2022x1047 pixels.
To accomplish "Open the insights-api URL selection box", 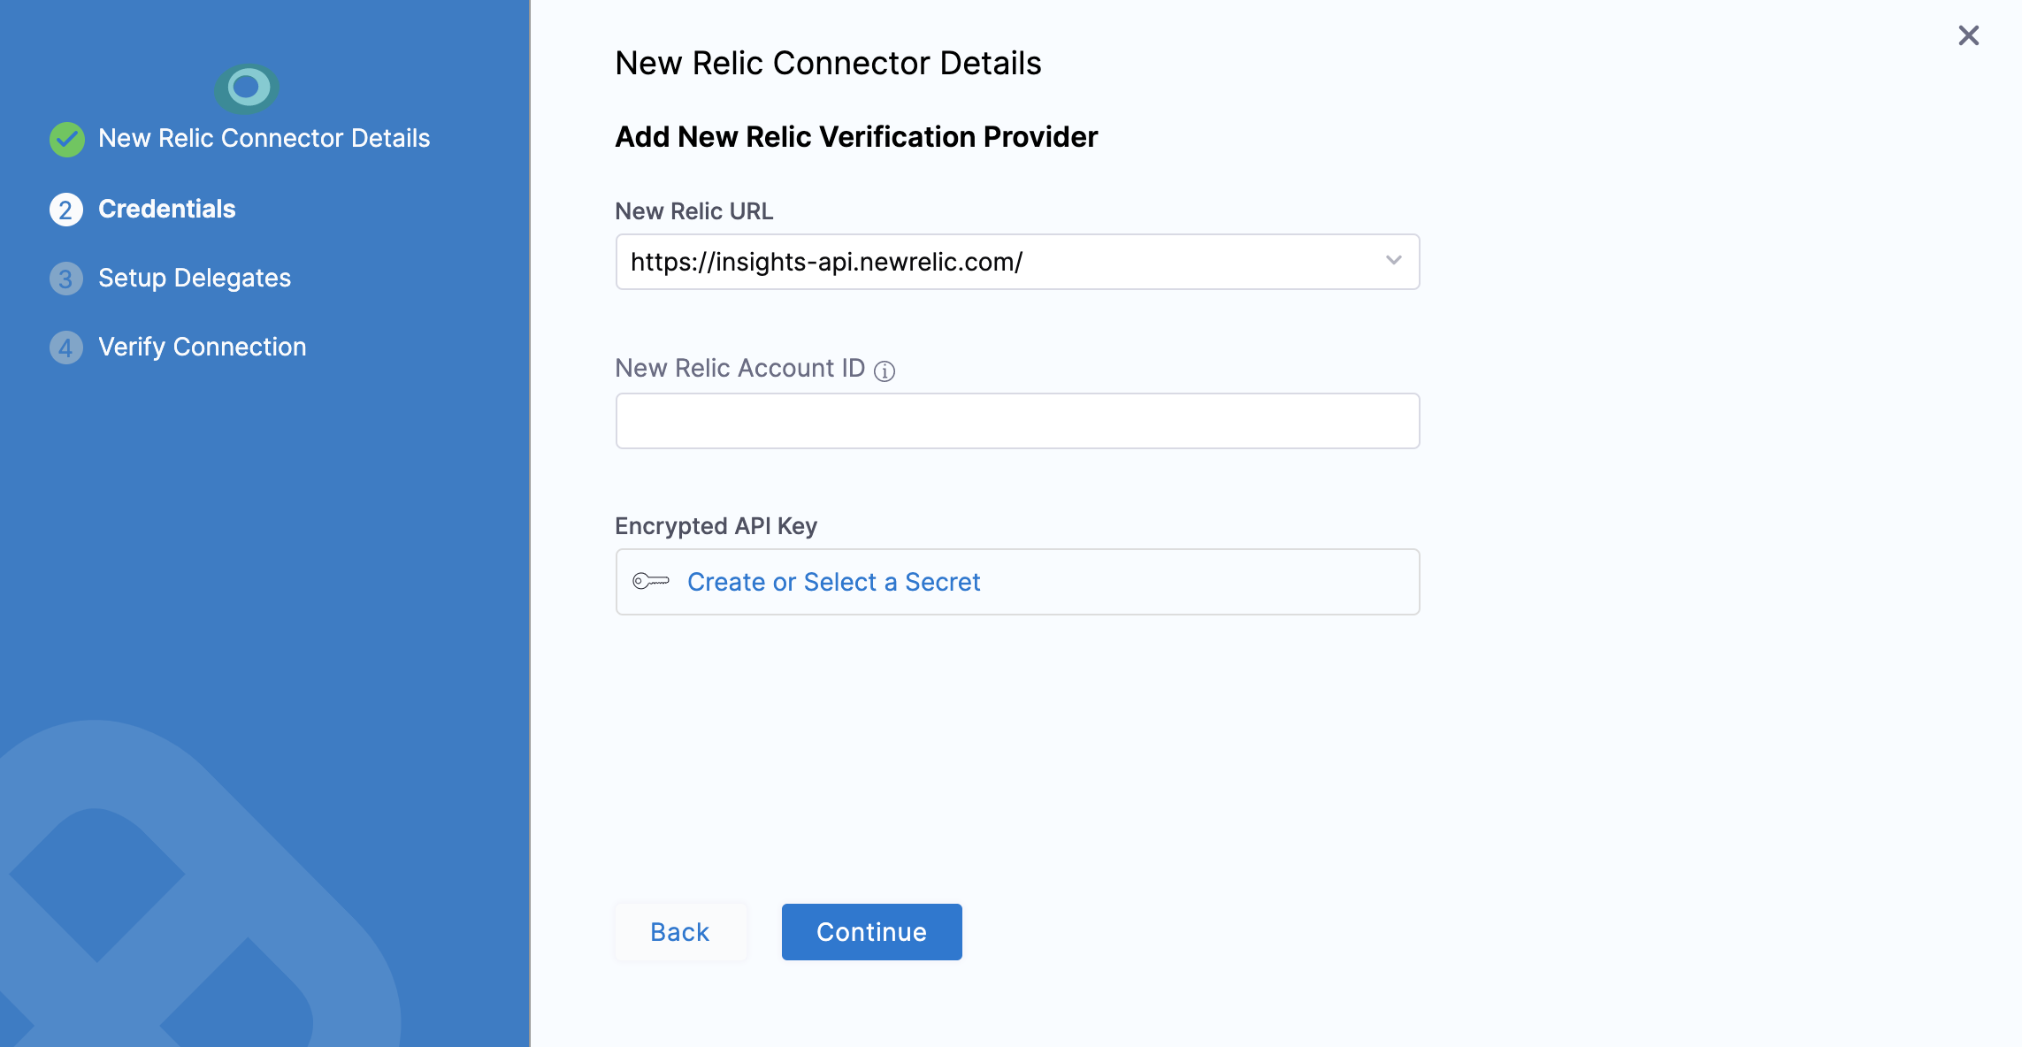I will coord(1000,262).
